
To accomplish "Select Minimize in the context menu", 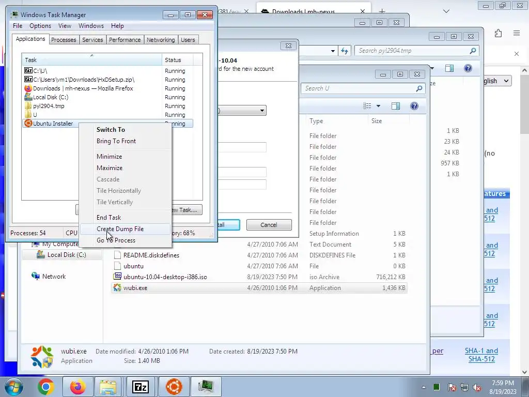I will pyautogui.click(x=110, y=157).
